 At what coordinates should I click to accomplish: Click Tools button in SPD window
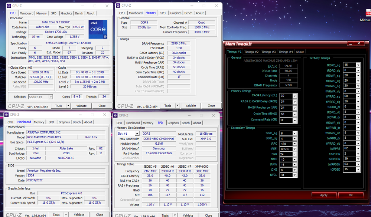(x=165, y=216)
